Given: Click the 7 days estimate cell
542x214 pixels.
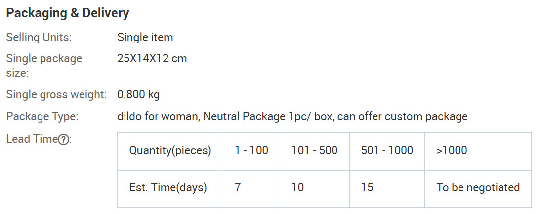Looking at the screenshot, I should [x=251, y=188].
